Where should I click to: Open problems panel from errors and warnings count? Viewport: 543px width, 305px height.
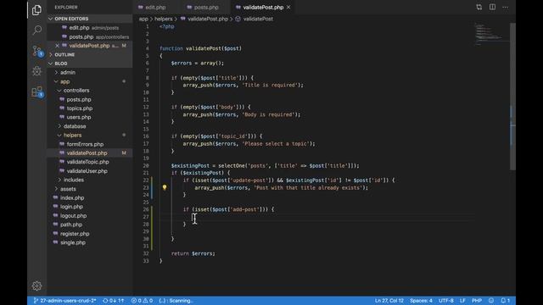142,301
